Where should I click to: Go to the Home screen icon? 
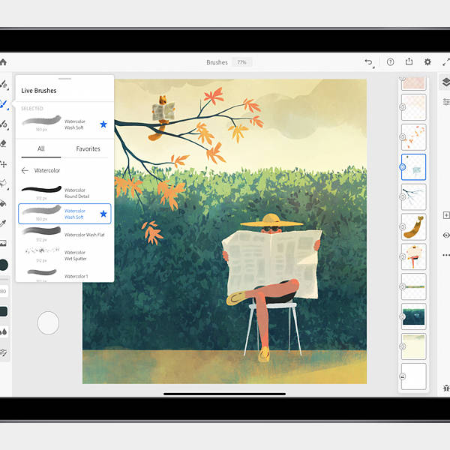coord(3,62)
